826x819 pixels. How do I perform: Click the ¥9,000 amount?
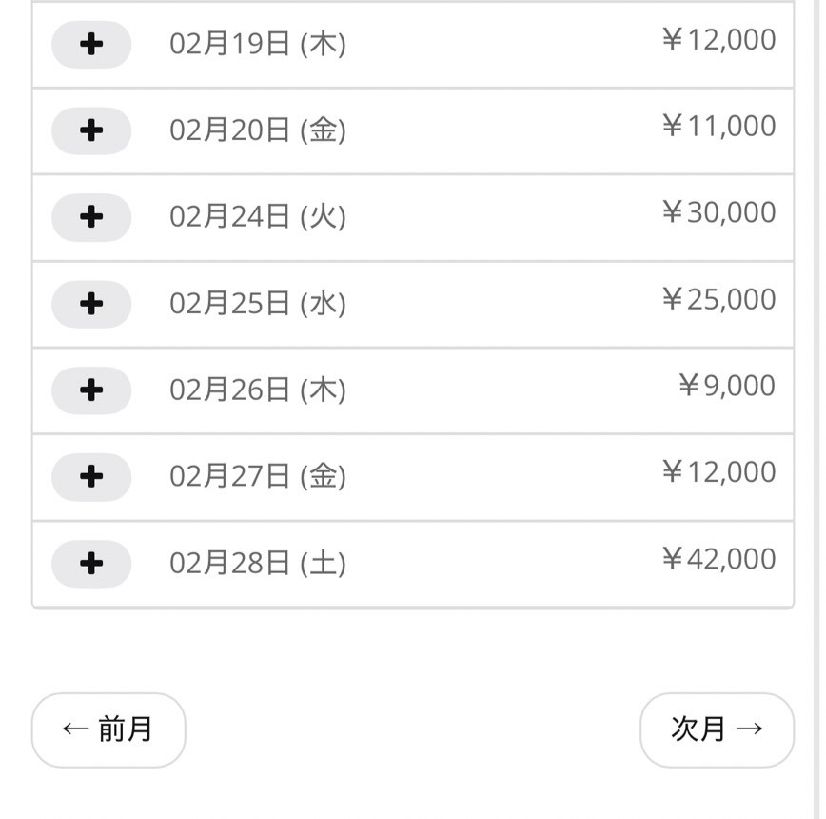pyautogui.click(x=726, y=386)
